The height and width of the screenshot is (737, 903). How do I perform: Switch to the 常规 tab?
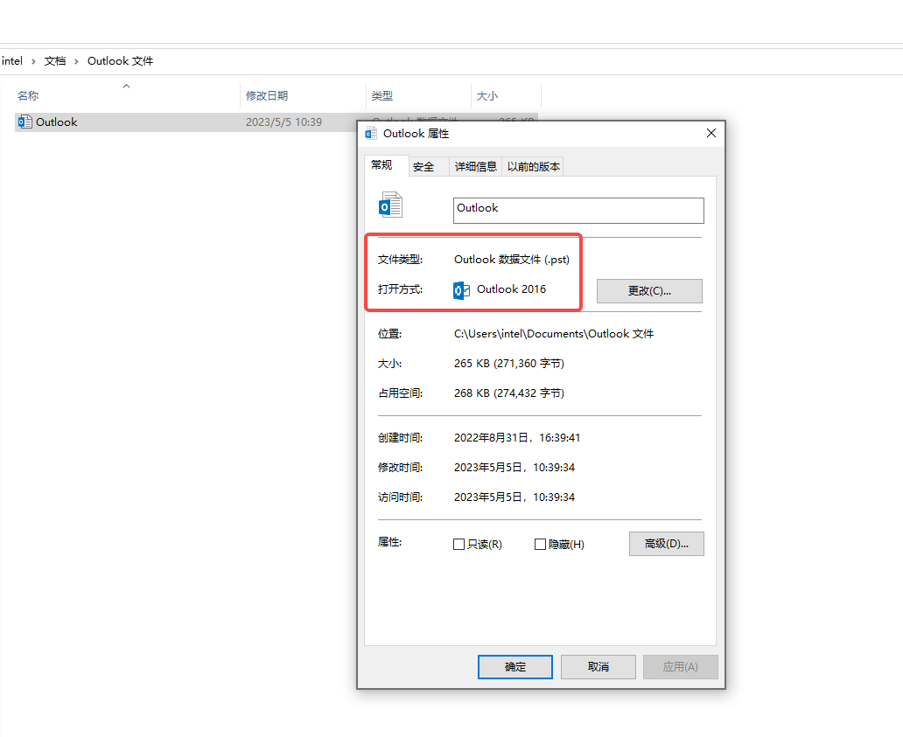pyautogui.click(x=387, y=166)
